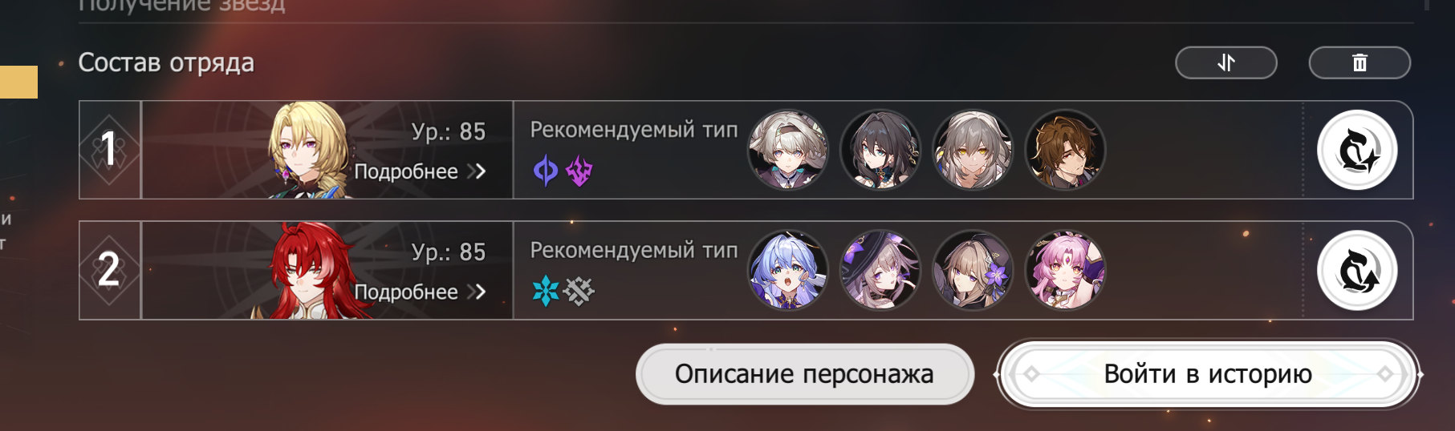The width and height of the screenshot is (1455, 431).
Task: Select the blue-haired character avatar in team 2
Action: click(x=787, y=271)
